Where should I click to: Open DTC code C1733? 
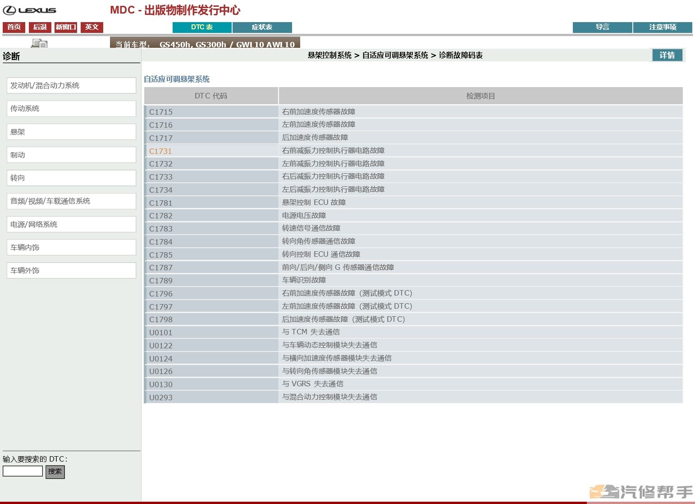161,177
